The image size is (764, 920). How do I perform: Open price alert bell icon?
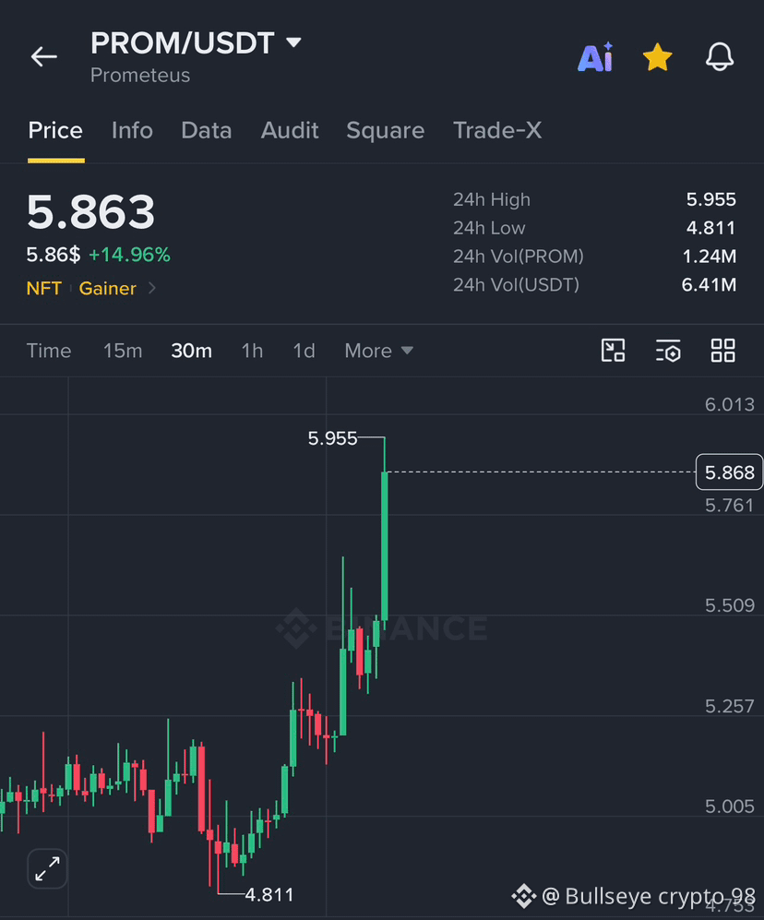coord(720,57)
